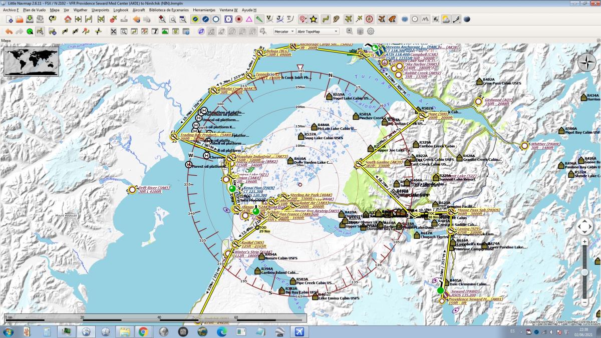The height and width of the screenshot is (338, 601).
Task: Open the Plan de Vuelo menu
Action: click(x=35, y=10)
